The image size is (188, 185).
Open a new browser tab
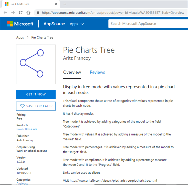point(65,4)
